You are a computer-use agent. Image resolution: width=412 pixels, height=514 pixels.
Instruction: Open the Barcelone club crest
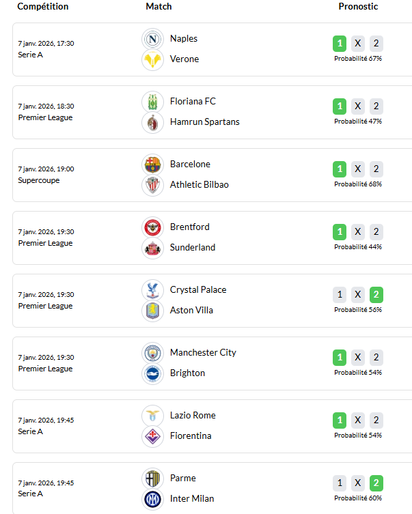(152, 165)
